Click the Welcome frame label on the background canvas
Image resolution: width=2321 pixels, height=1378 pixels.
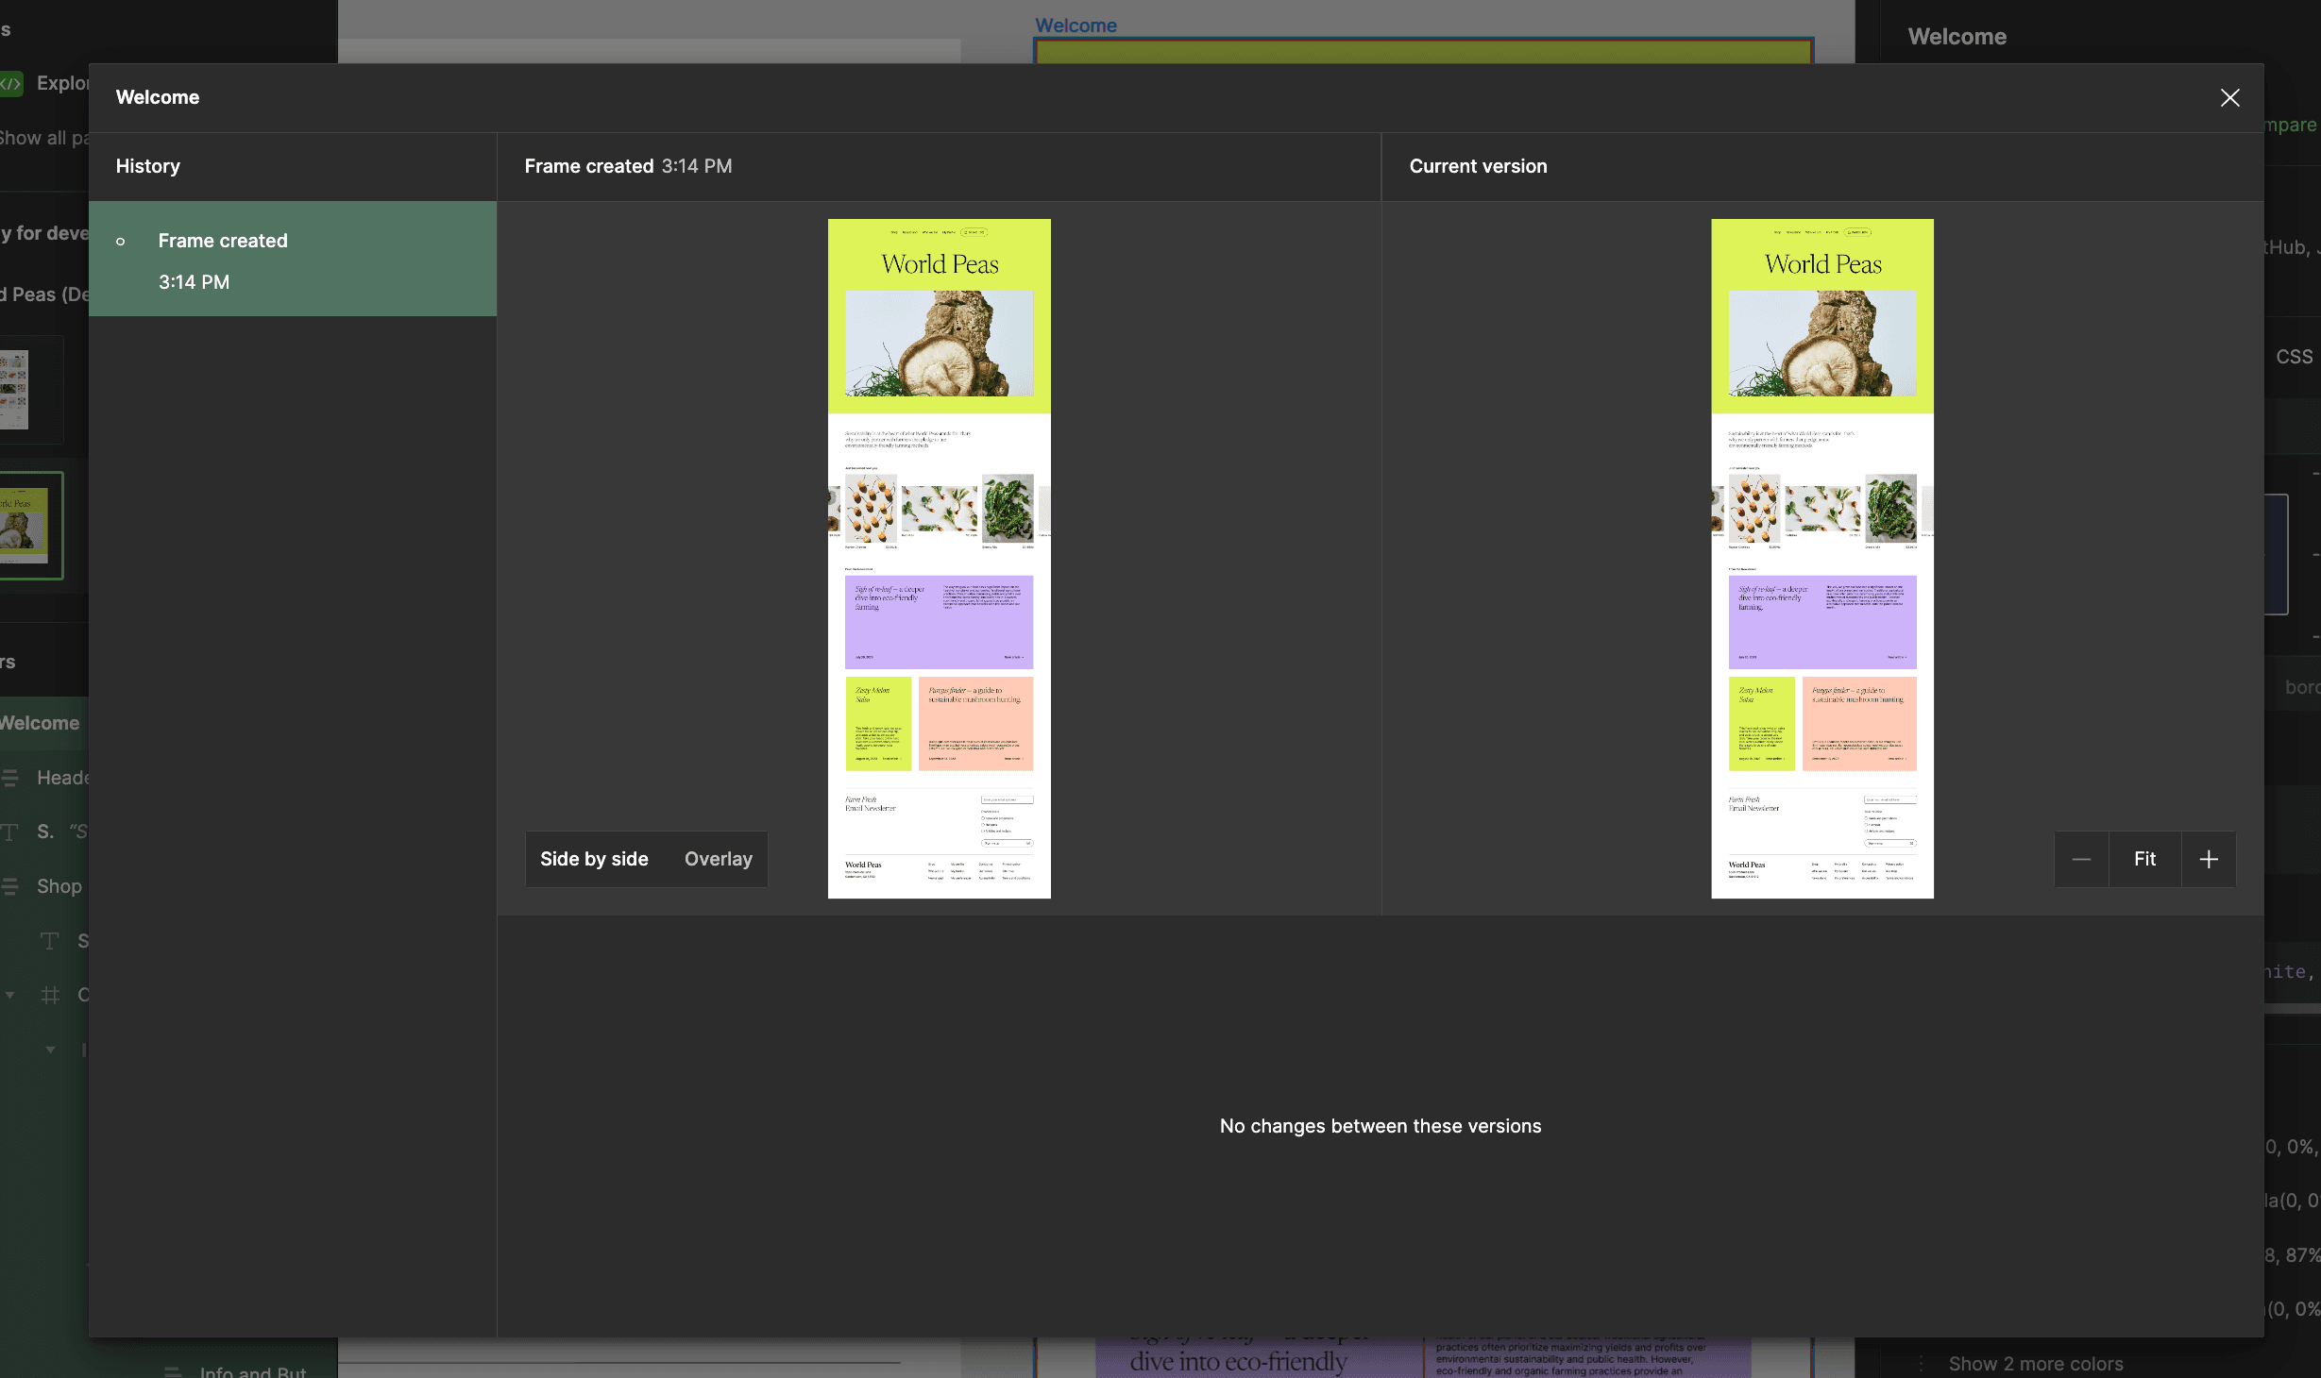[x=1076, y=25]
